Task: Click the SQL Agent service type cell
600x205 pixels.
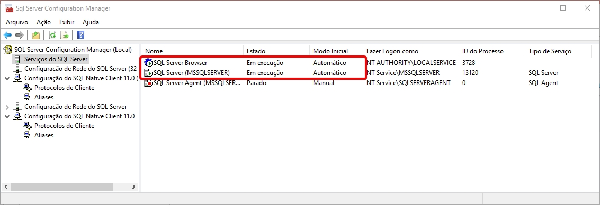Action: pos(543,82)
